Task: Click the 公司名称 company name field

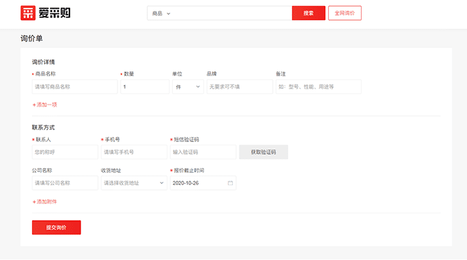Action: tap(65, 183)
